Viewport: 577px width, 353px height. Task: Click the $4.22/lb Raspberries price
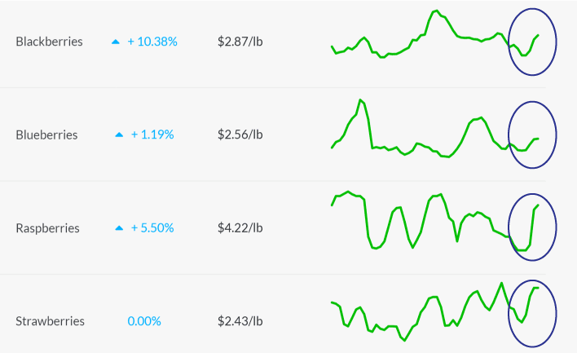click(x=240, y=227)
